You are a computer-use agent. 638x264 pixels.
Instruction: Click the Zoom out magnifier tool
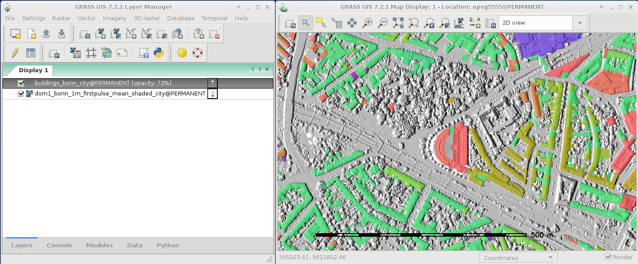(382, 23)
